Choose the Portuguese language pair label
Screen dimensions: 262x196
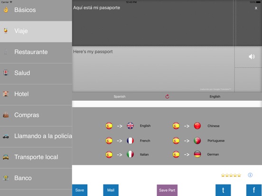click(x=216, y=141)
